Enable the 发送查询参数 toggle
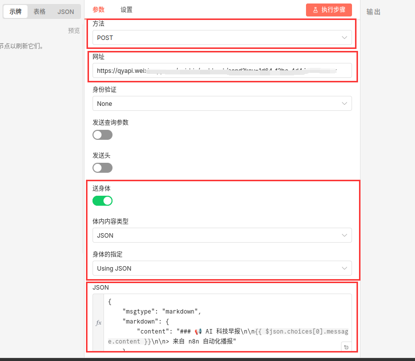Viewport: 415px width, 361px height. [x=102, y=135]
